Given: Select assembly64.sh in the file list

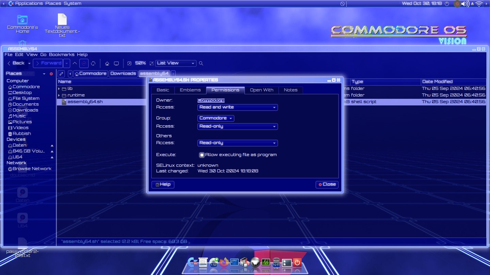Looking at the screenshot, I should pos(85,102).
